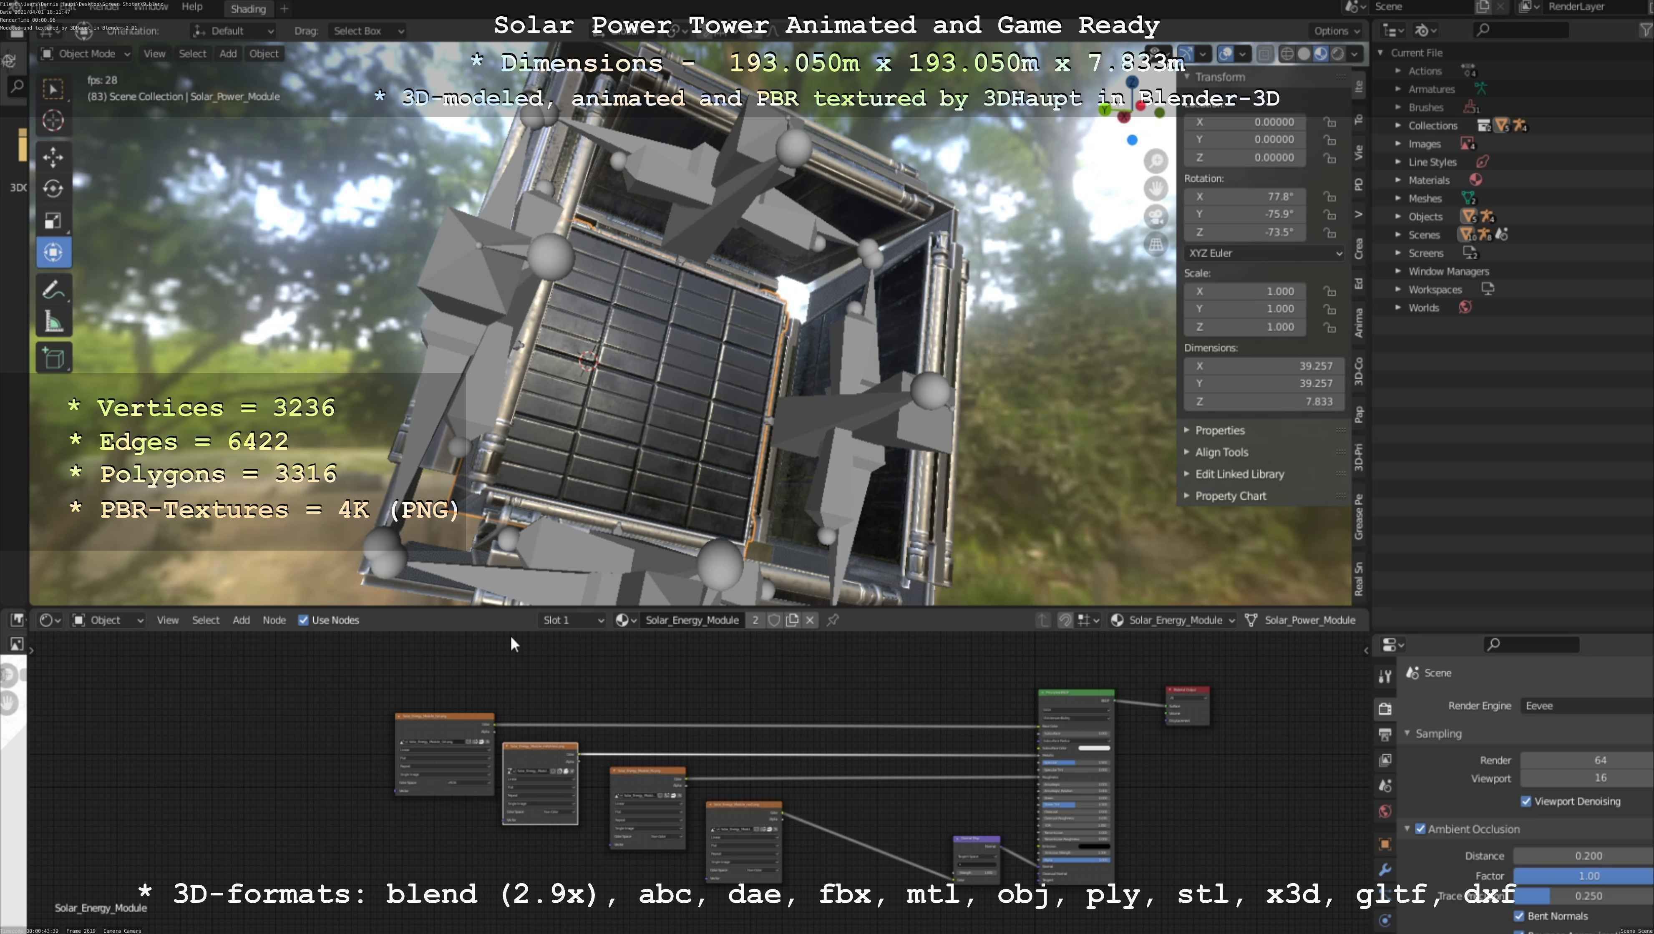Expand the Materials entry in outliner

[1398, 180]
